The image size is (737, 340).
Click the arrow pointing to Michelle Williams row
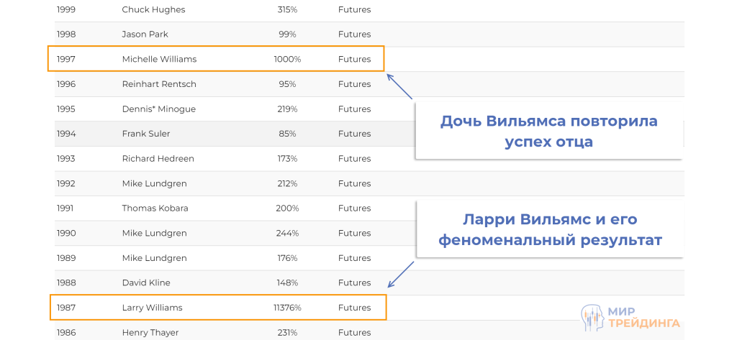pyautogui.click(x=399, y=86)
